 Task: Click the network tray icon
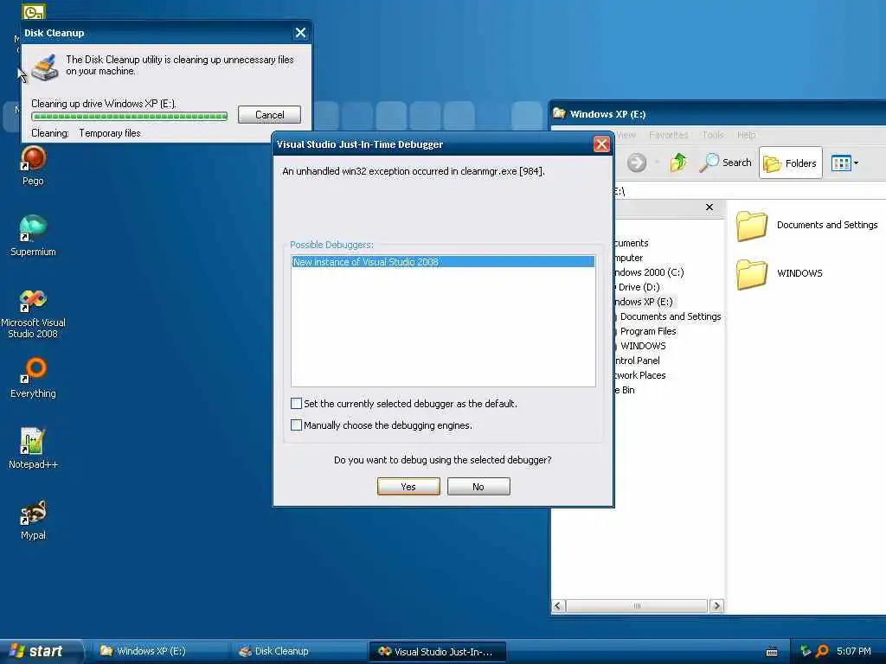[x=806, y=651]
